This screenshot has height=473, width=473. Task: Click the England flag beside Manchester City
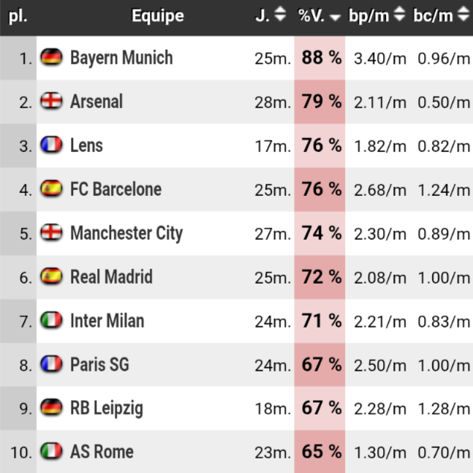[51, 233]
